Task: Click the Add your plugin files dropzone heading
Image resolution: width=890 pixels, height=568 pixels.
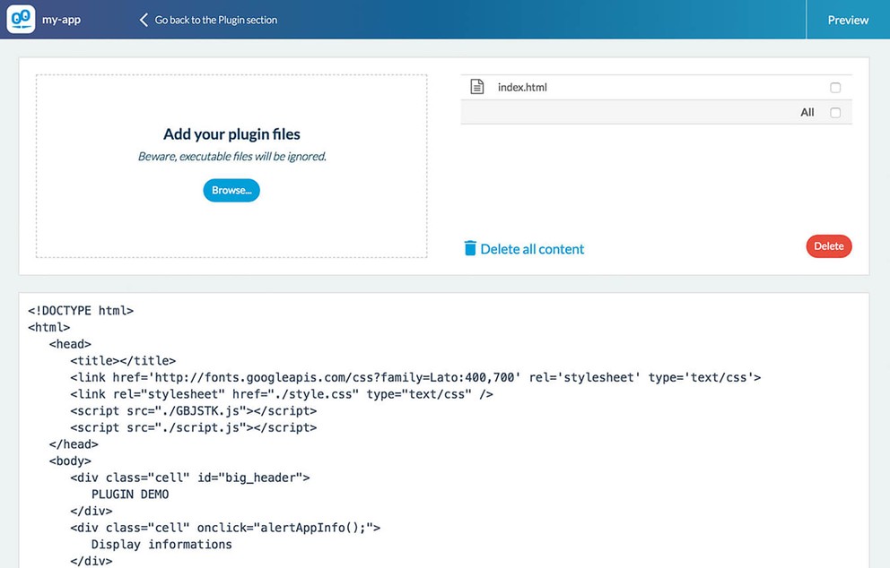Action: (231, 134)
